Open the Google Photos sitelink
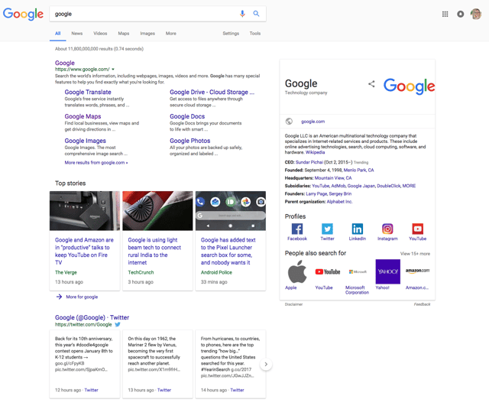Image resolution: width=489 pixels, height=406 pixels. tap(190, 141)
